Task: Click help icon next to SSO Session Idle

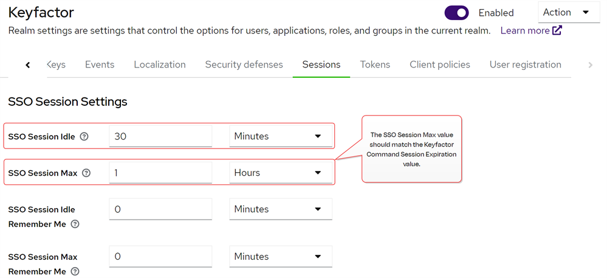Action: coord(84,137)
